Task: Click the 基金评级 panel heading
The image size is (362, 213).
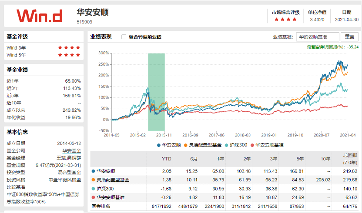Action: [x=17, y=37]
